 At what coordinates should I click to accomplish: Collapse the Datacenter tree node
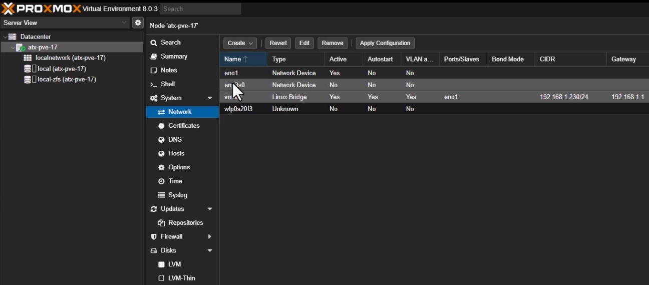[5, 37]
